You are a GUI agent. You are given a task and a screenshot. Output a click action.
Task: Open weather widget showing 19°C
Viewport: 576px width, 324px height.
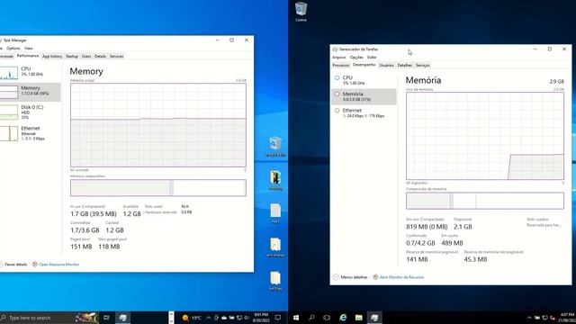click(192, 318)
